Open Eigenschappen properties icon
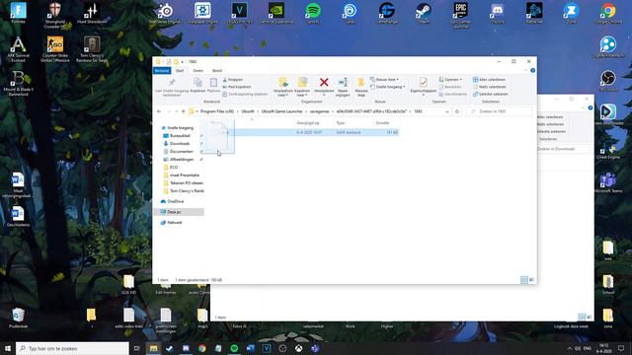This screenshot has height=355, width=632. pyautogui.click(x=424, y=83)
